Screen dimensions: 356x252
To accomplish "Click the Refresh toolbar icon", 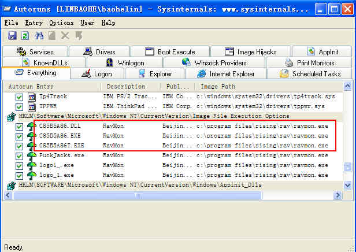I will click(25, 36).
